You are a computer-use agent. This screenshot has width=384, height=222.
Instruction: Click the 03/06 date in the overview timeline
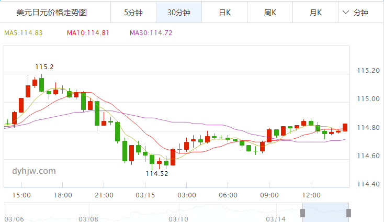tap(13, 218)
